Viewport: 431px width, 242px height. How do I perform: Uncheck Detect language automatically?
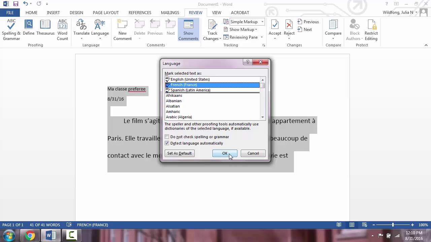pyautogui.click(x=167, y=143)
